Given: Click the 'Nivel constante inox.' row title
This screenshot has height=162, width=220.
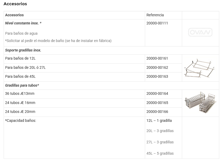Looking at the screenshot, I should (x=23, y=23).
